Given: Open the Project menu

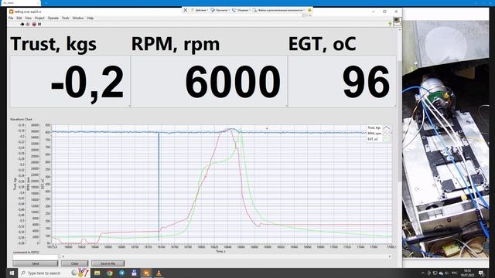Looking at the screenshot, I should pyautogui.click(x=39, y=18).
